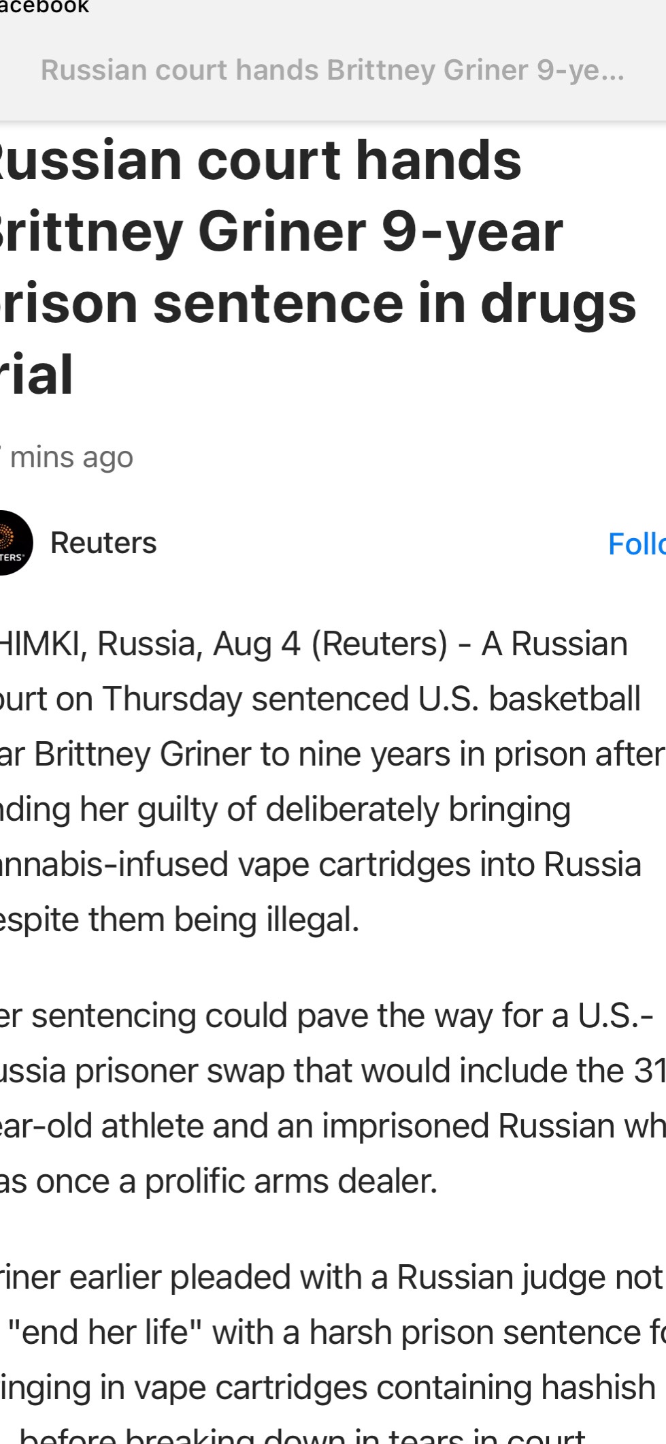Click the "prison sentence in drugs" headline line
The height and width of the screenshot is (1444, 666).
[318, 304]
